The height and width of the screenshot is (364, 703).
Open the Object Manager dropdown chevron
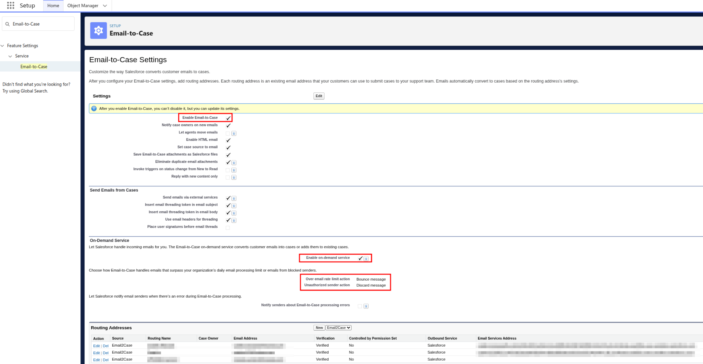(105, 6)
